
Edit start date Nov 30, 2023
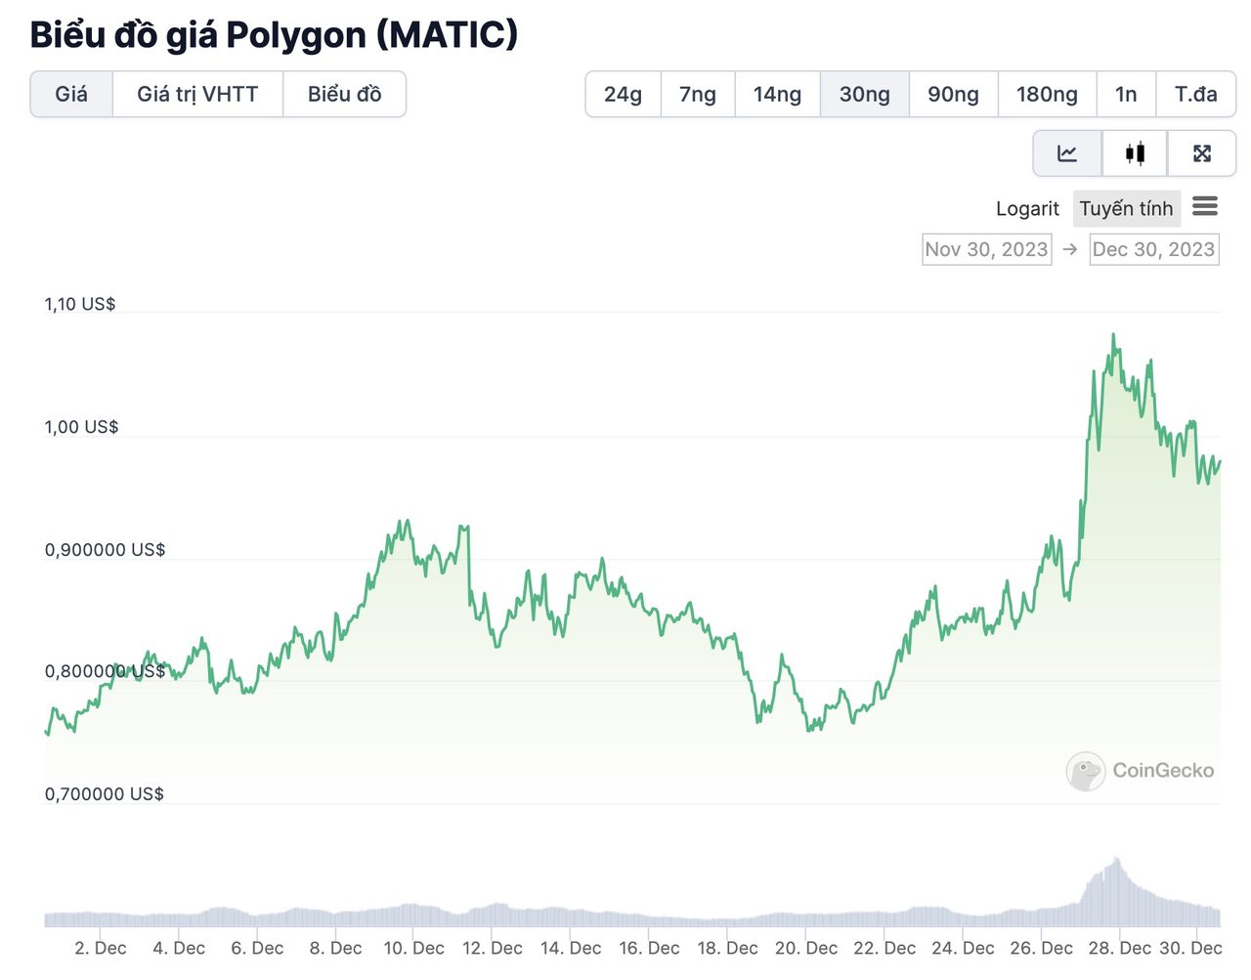coord(986,249)
